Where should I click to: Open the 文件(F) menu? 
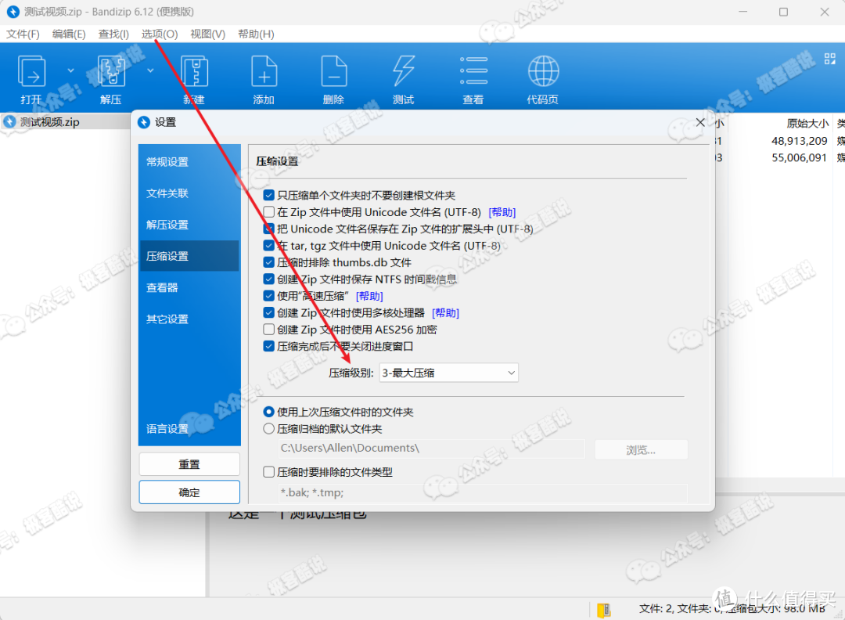point(23,34)
